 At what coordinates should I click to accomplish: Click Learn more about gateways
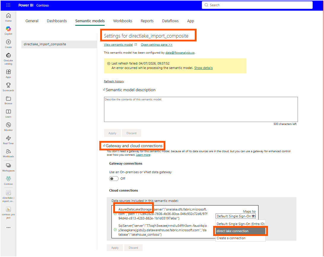pos(143,155)
